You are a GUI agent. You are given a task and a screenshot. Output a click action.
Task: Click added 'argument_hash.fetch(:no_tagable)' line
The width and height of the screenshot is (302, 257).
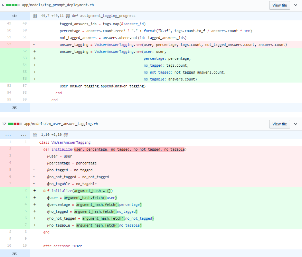(166, 226)
